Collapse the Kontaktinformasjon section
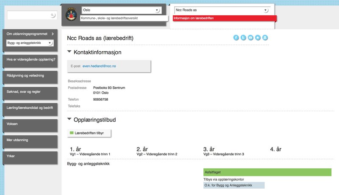Screen dimensions: 339x195 pyautogui.click(x=69, y=52)
